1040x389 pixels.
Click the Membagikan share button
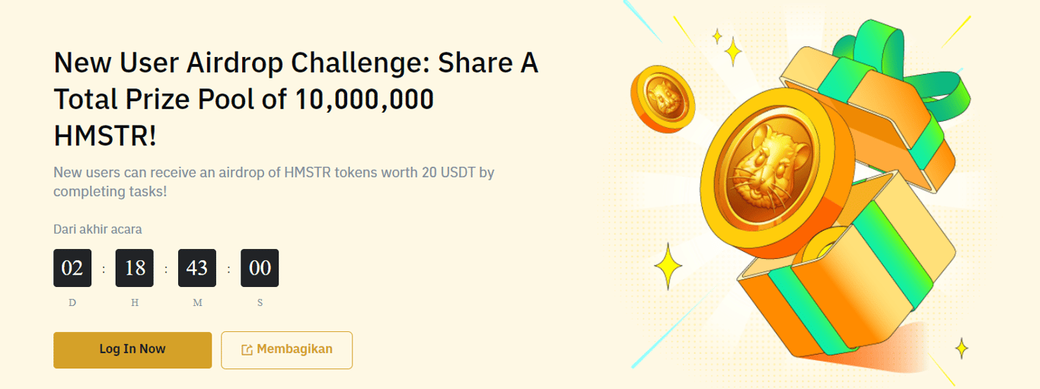tap(287, 350)
